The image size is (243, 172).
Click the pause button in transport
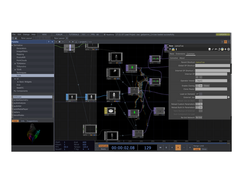tap(166, 148)
